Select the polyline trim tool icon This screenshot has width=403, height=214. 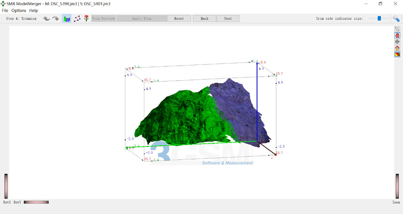[x=77, y=18]
